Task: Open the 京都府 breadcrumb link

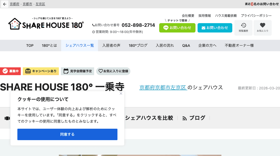Action: coord(15,4)
